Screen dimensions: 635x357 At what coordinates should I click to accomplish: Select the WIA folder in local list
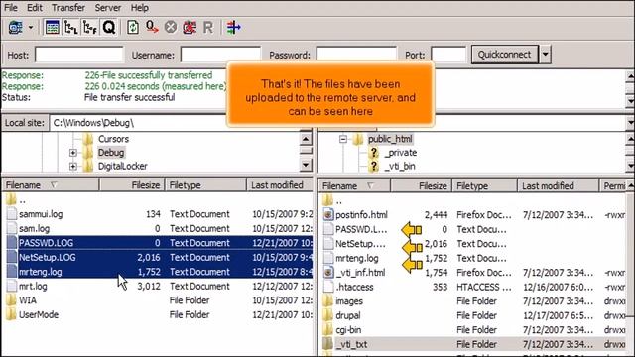tap(28, 300)
